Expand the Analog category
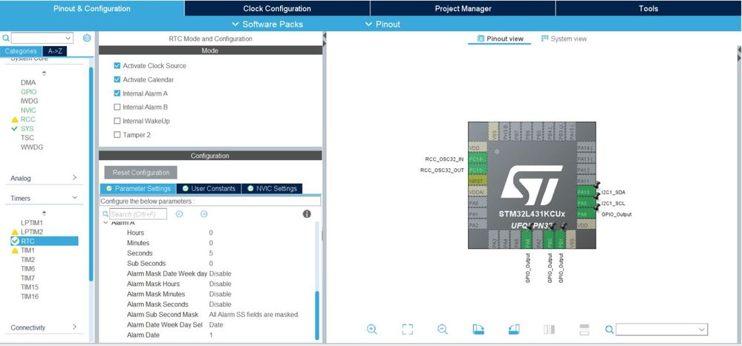The image size is (742, 346). (x=74, y=178)
